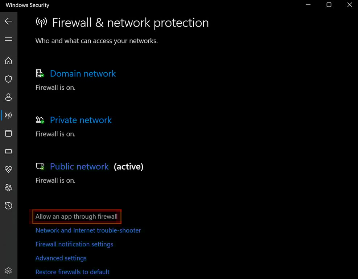Open Firewall notification settings

pyautogui.click(x=74, y=244)
